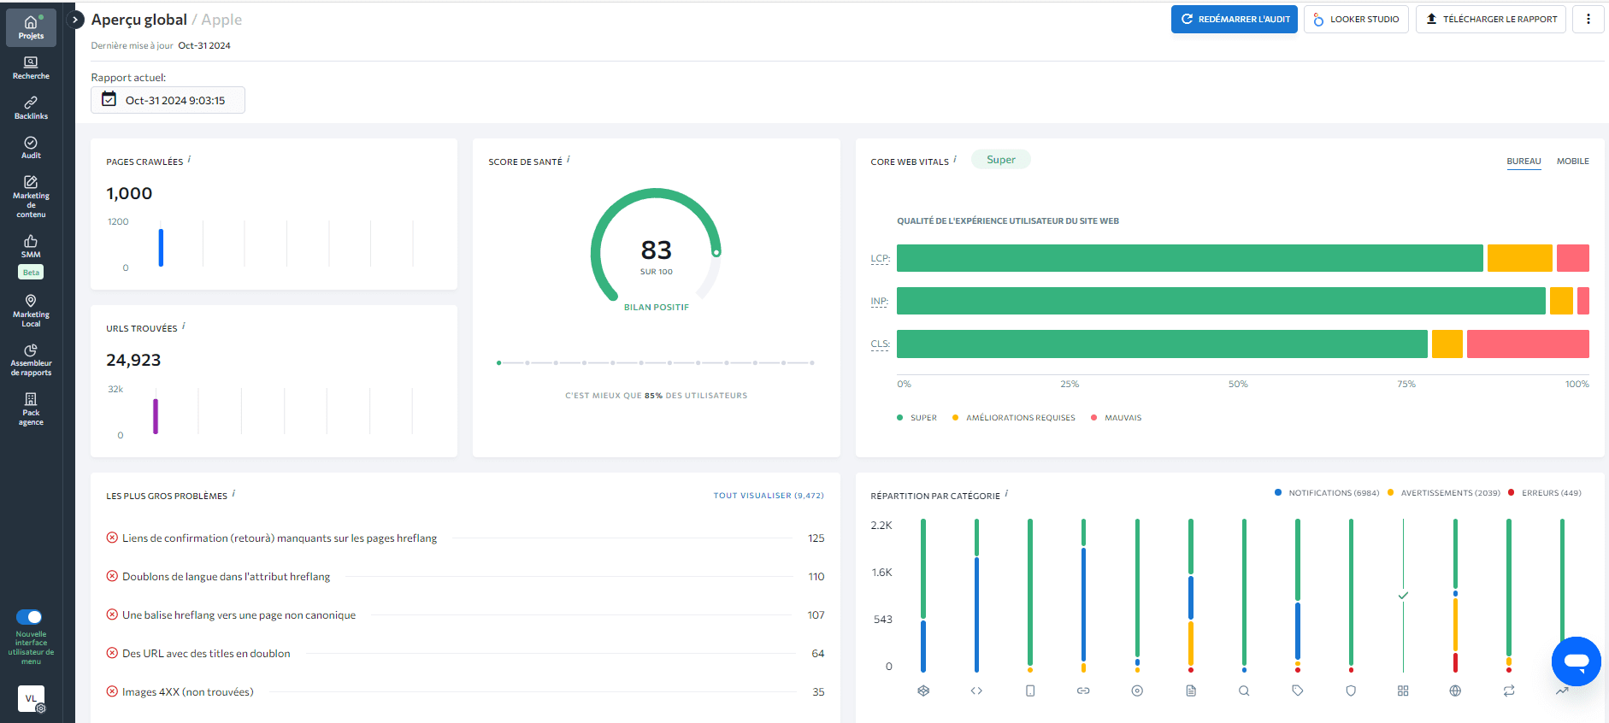The image size is (1609, 723).
Task: Click green segment of LCP bar
Action: pyautogui.click(x=1190, y=258)
